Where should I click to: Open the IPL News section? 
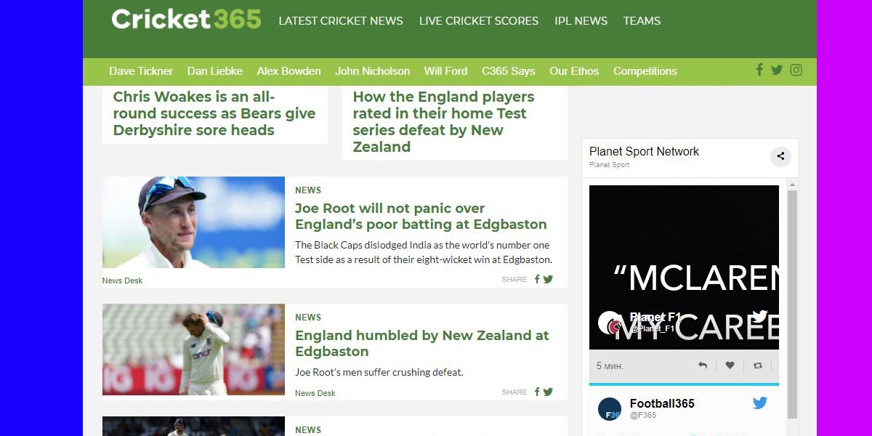(x=581, y=21)
